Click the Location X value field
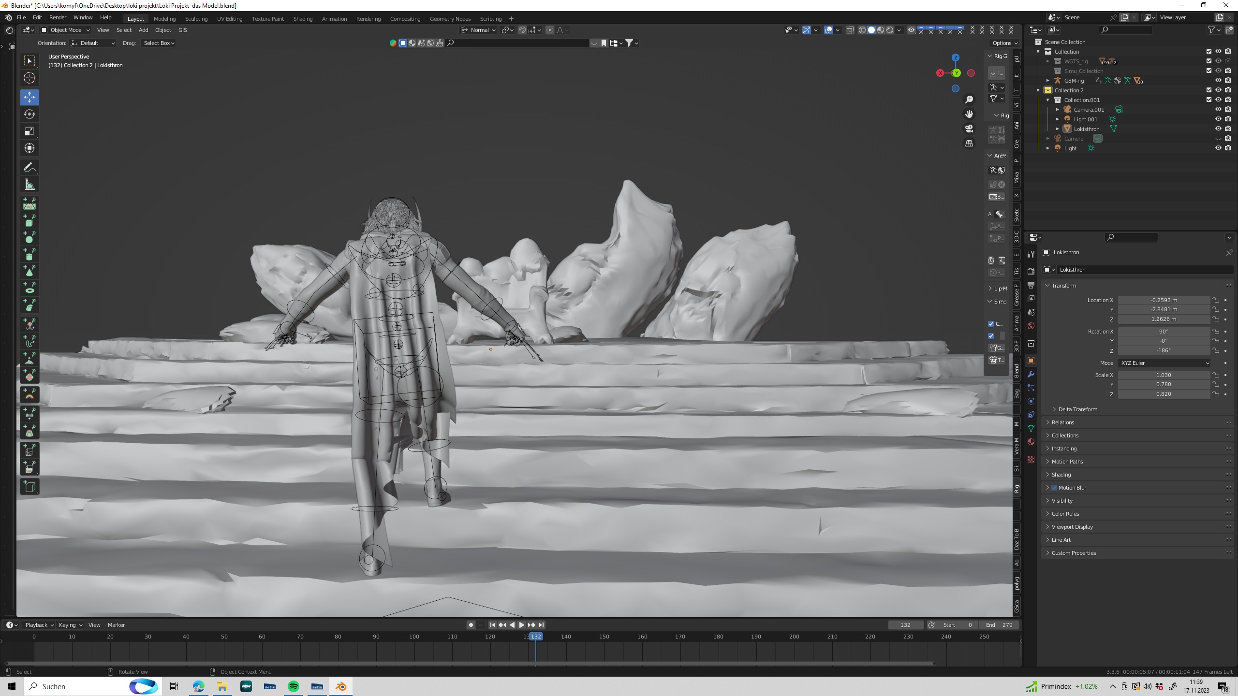 1164,300
